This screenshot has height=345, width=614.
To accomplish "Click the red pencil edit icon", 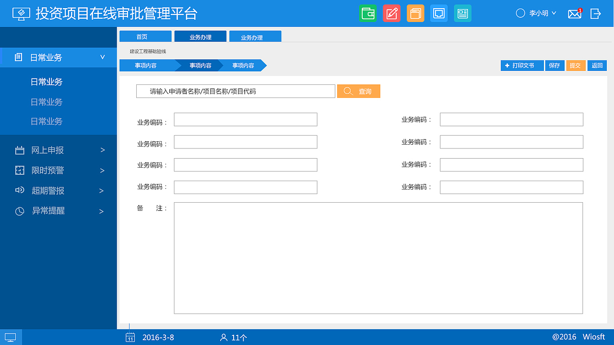I will 391,13.
